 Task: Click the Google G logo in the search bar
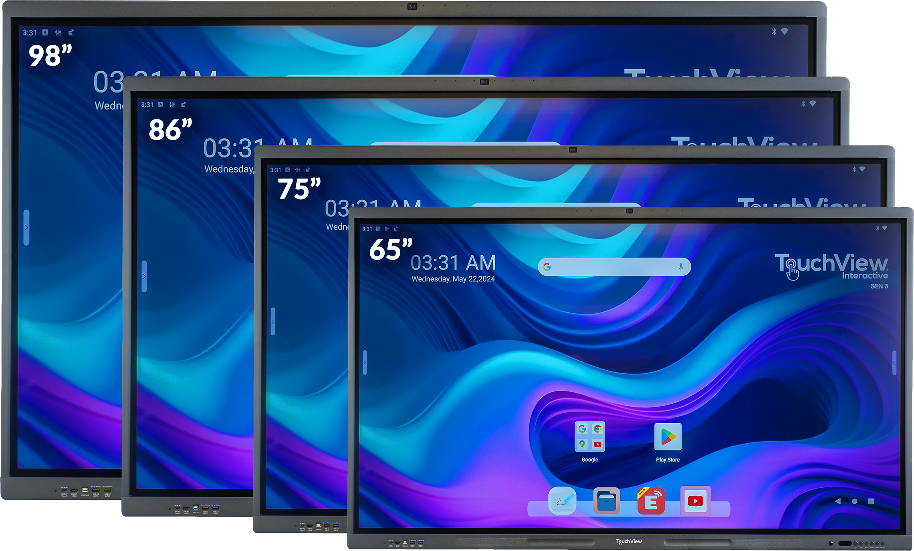[547, 267]
